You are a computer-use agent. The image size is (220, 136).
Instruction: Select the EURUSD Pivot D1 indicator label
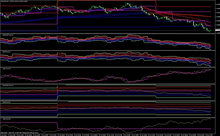click(8, 85)
